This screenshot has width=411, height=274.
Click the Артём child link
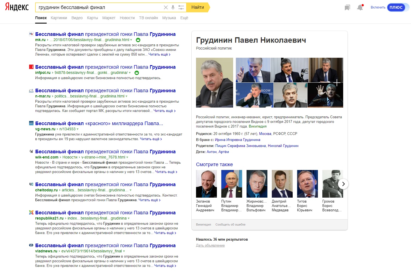[x=224, y=152]
